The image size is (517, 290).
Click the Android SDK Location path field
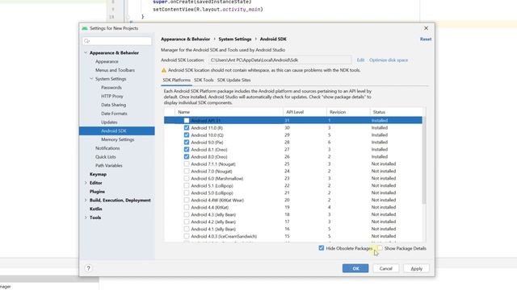coord(280,60)
